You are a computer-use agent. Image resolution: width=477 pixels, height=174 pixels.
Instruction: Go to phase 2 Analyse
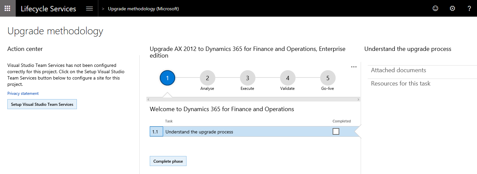(x=207, y=79)
